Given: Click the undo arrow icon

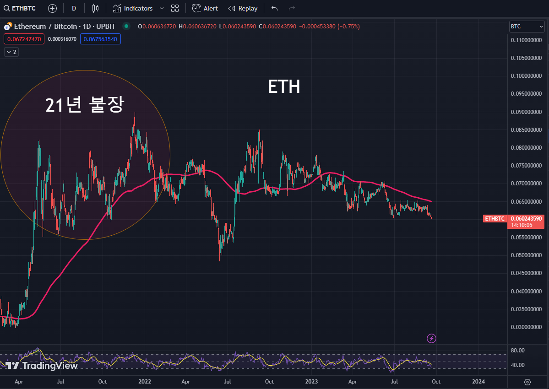Looking at the screenshot, I should click(274, 8).
